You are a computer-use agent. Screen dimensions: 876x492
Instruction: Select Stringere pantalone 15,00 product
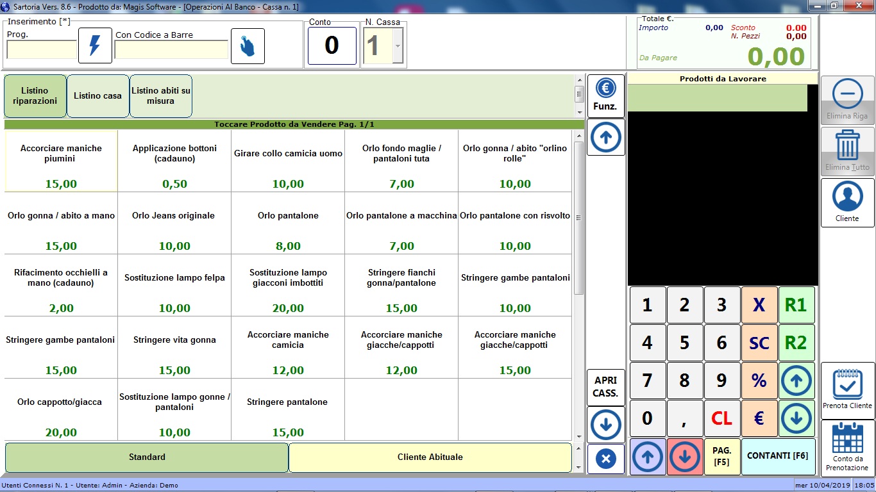(288, 410)
